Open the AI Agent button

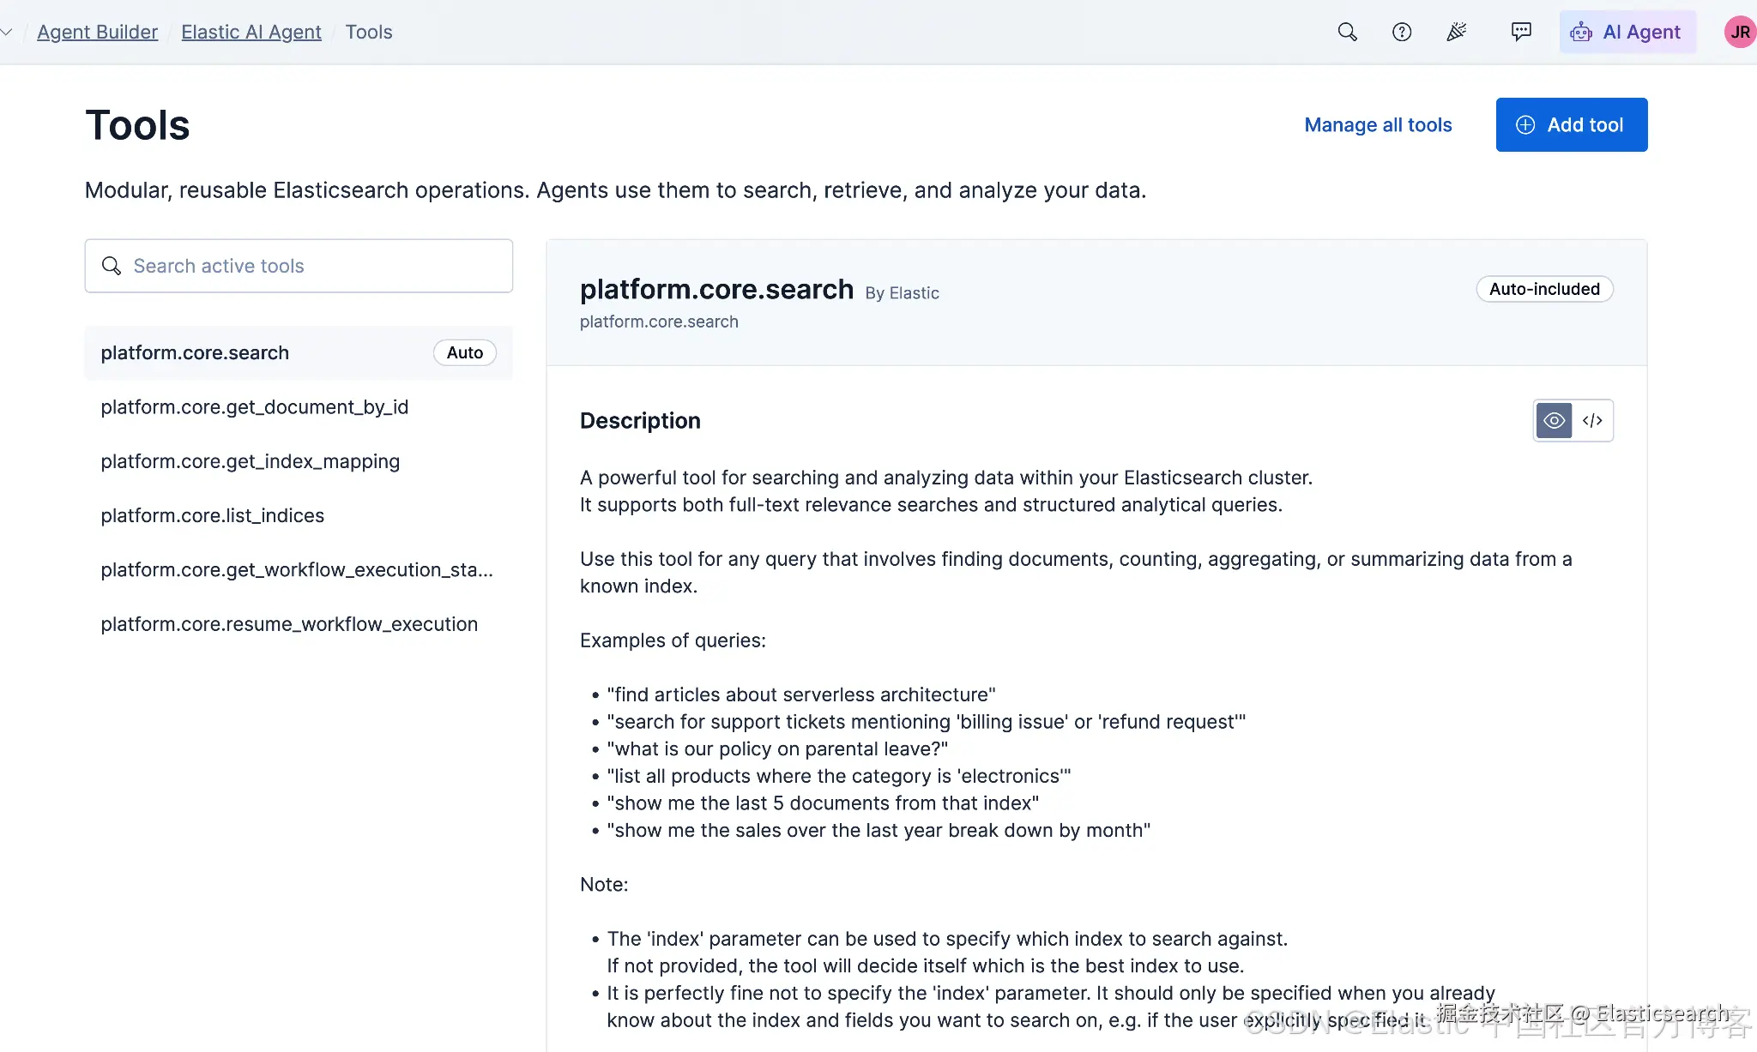[1627, 33]
